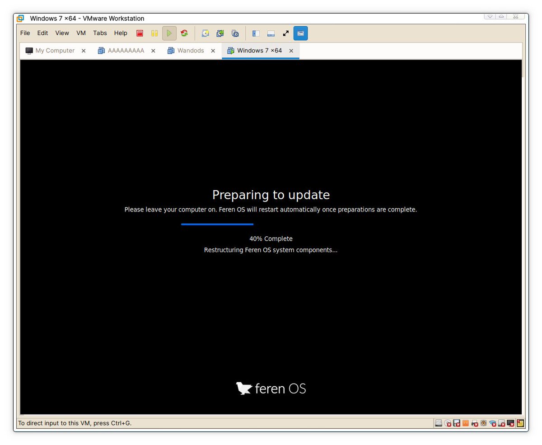Image resolution: width=542 pixels, height=445 pixels.
Task: Close the Windows 7 ×64 tab
Action: (291, 51)
